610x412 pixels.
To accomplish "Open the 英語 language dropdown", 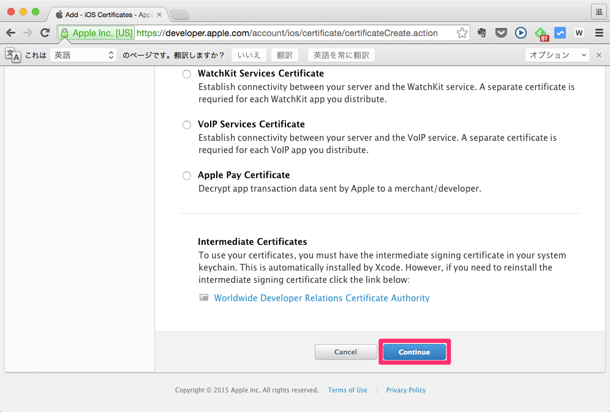I will pos(83,55).
